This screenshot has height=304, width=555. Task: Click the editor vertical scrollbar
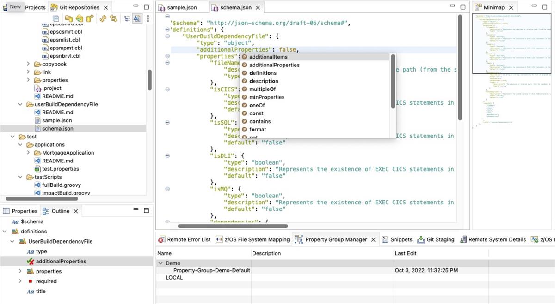(460, 67)
